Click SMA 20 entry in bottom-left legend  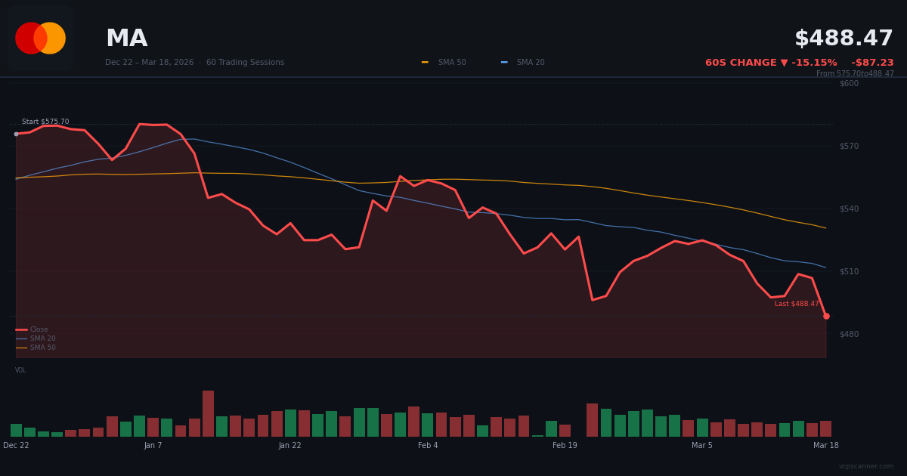36,338
